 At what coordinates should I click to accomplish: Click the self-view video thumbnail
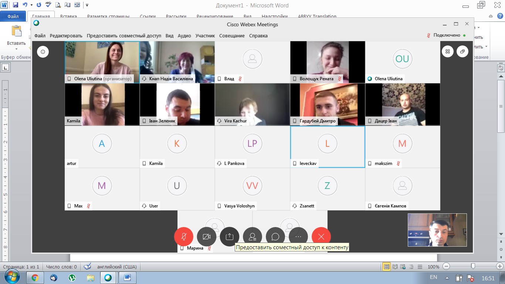click(x=437, y=230)
